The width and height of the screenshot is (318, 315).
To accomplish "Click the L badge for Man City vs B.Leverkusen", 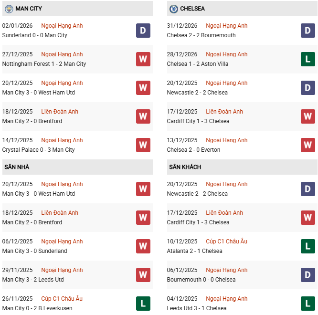I will coord(143,304).
